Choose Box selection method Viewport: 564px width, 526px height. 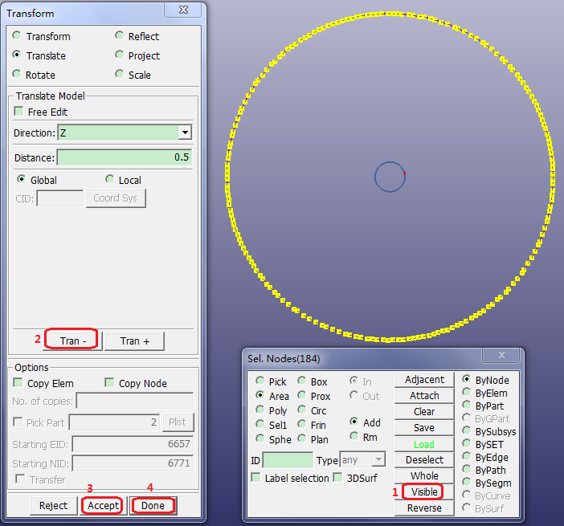tap(301, 381)
